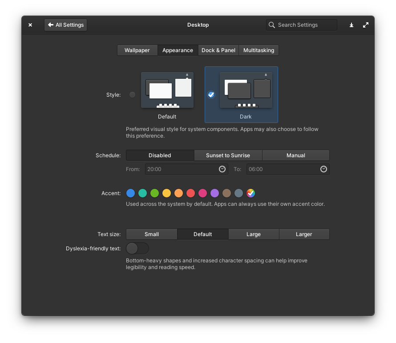The width and height of the screenshot is (396, 343).
Task: Click the magnifier icon in Search Settings
Action: [272, 25]
